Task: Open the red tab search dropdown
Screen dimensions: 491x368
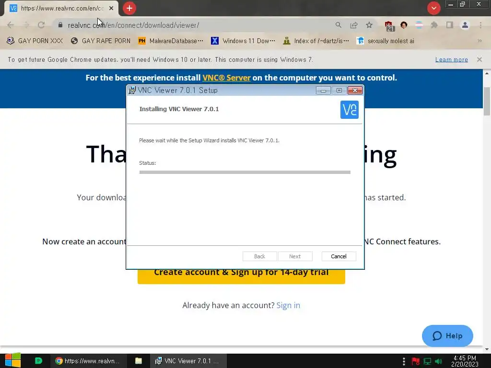Action: tap(433, 8)
